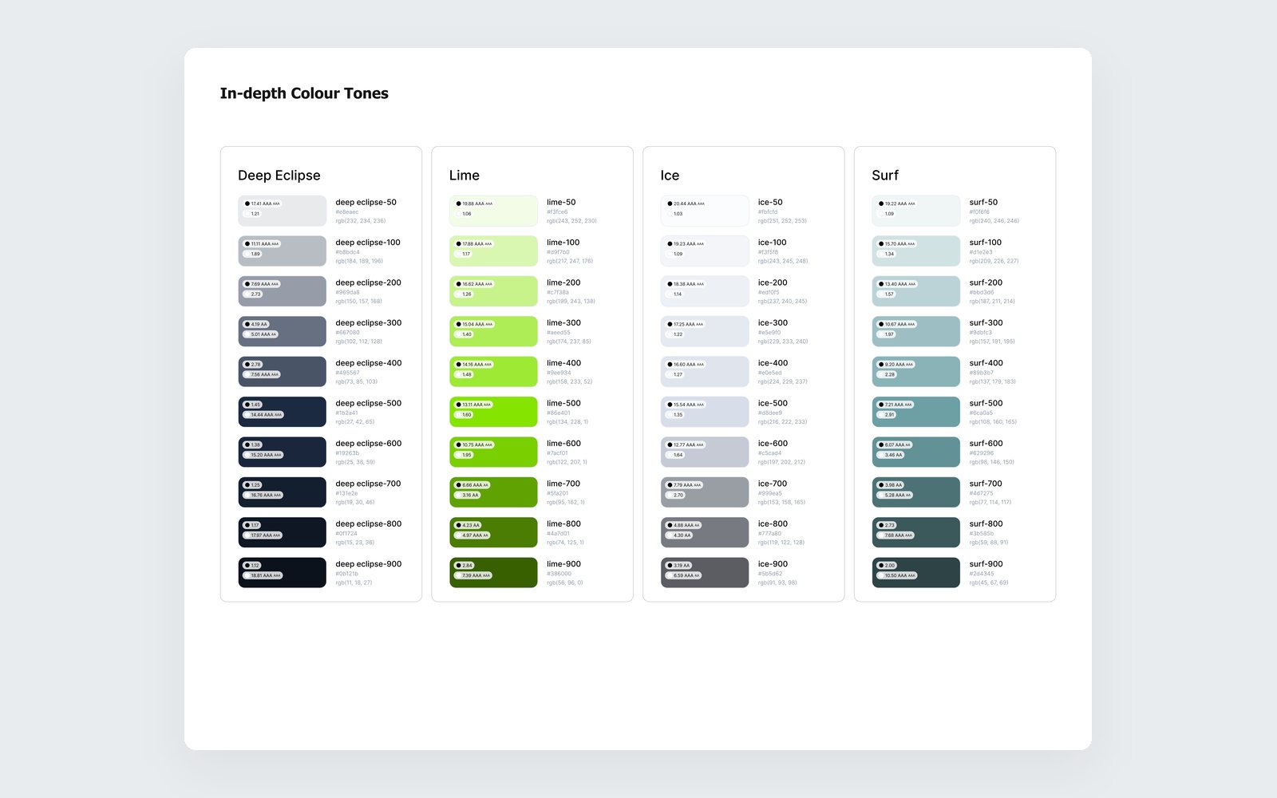Screen dimensions: 1277x798
Task: Select the ice-900 colour swatch
Action: click(705, 572)
